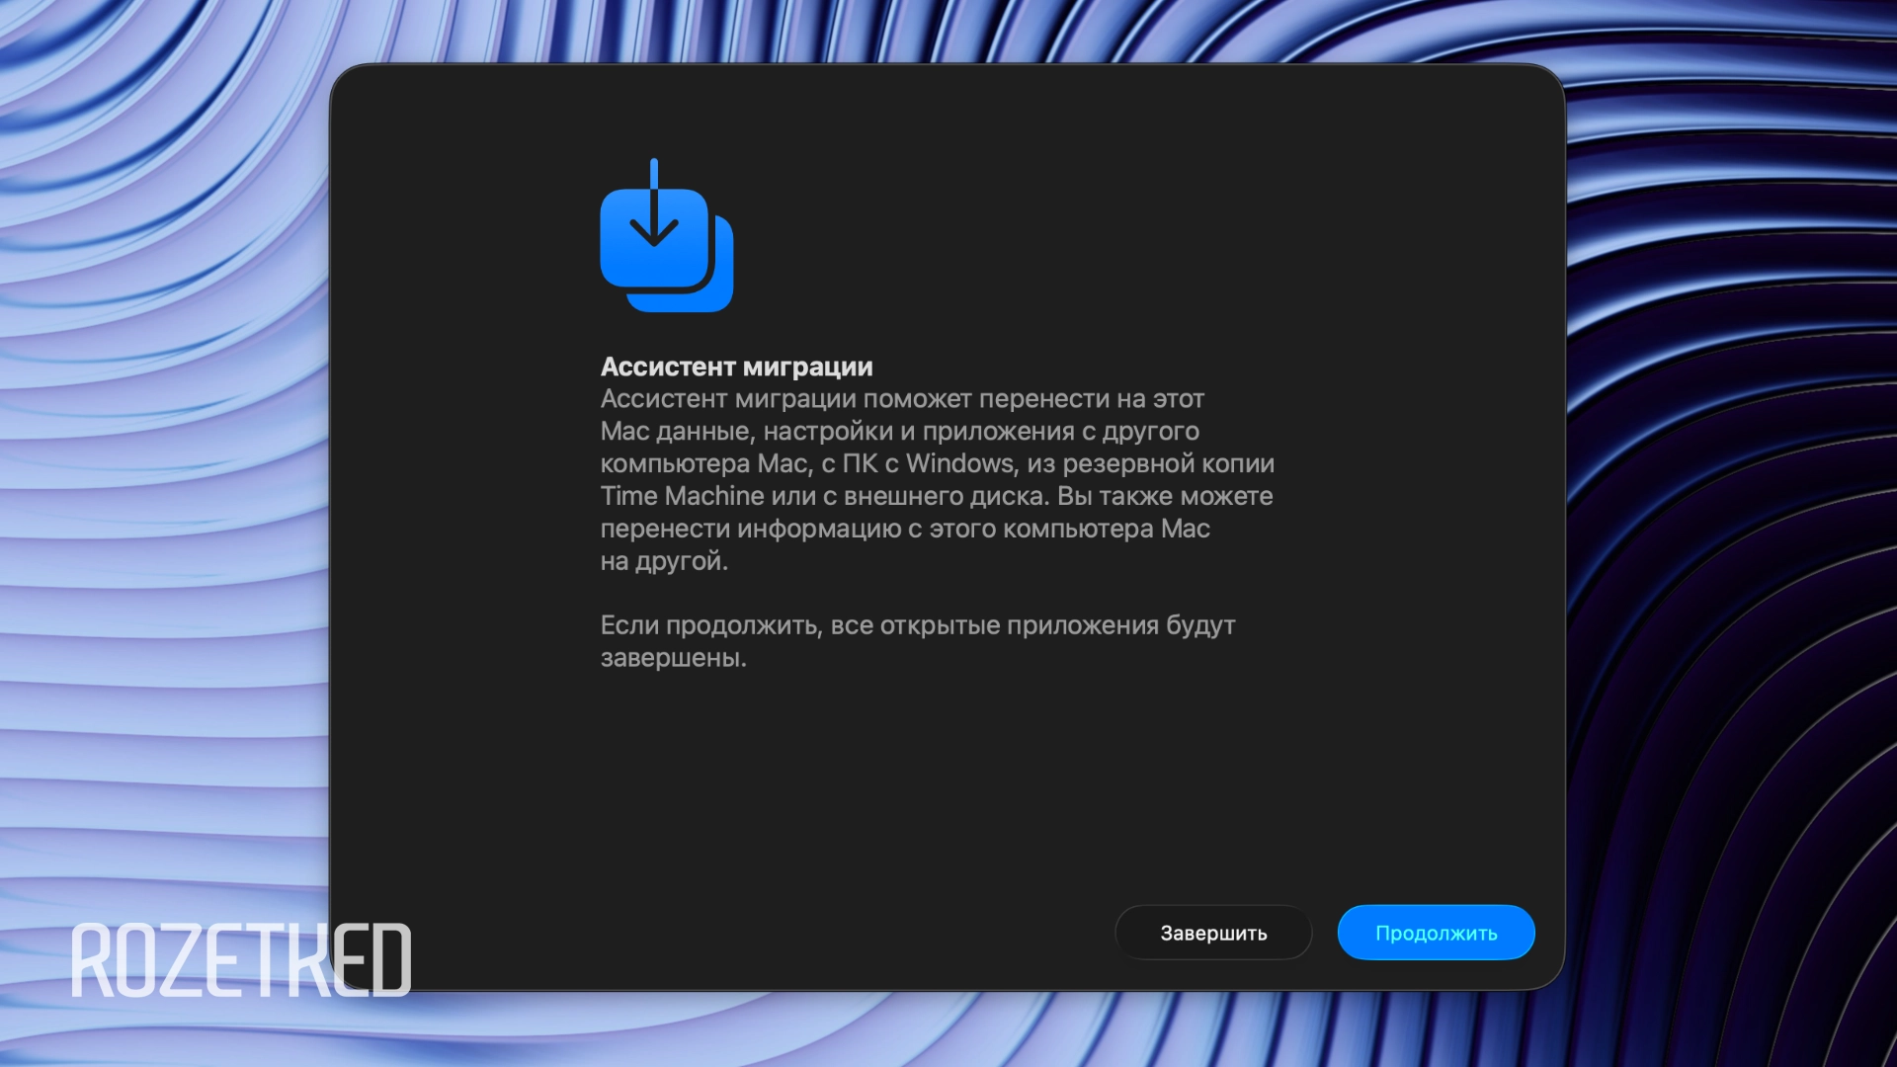This screenshot has width=1897, height=1067.
Task: Click the word Windows in the description
Action: coord(960,463)
